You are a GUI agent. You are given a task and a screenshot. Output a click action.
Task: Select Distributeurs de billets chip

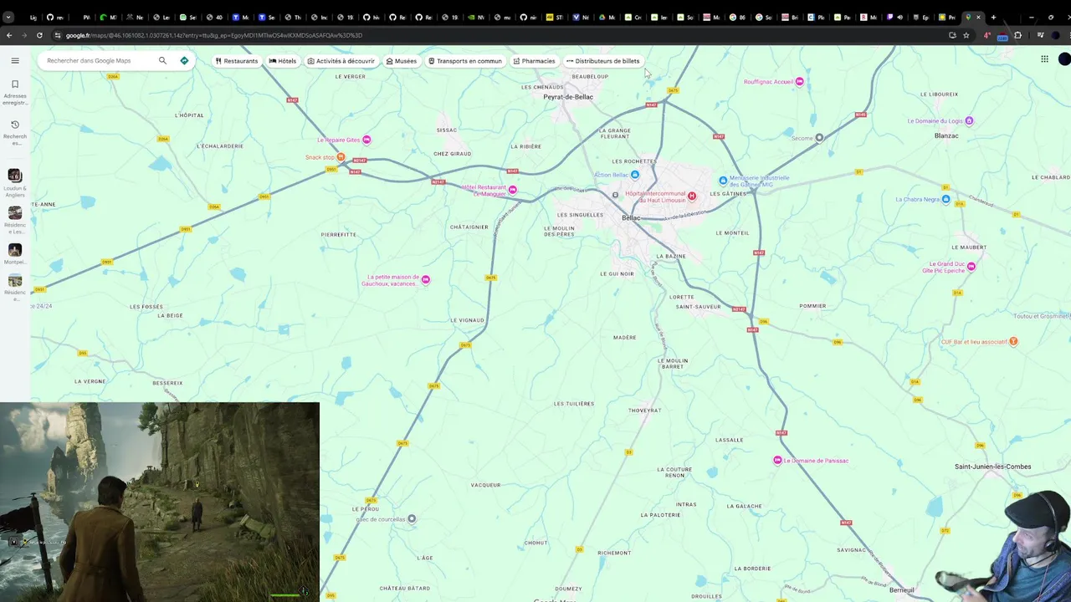click(602, 61)
